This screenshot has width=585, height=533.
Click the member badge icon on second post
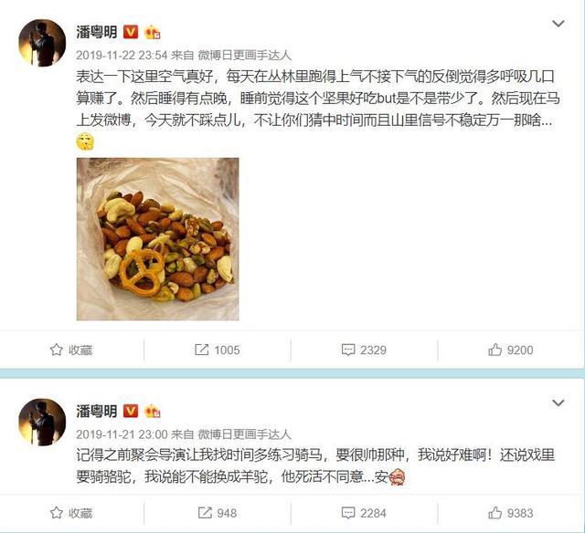tap(153, 412)
